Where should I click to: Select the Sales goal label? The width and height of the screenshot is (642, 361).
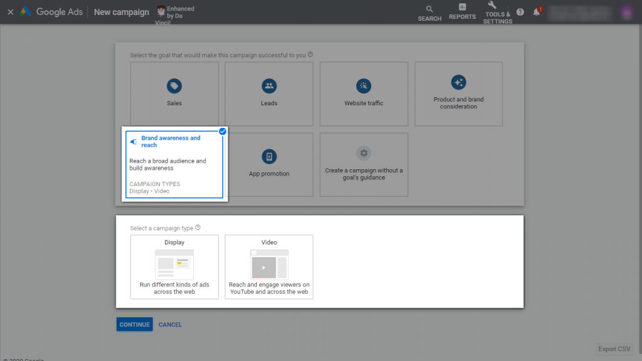[174, 103]
